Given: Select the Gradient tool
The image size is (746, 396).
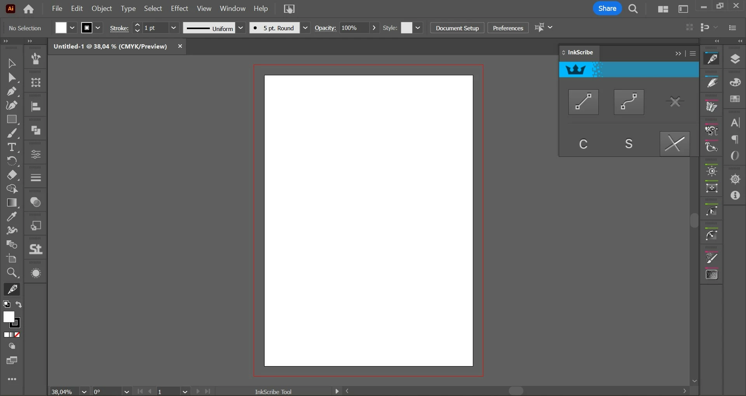Looking at the screenshot, I should [x=12, y=203].
